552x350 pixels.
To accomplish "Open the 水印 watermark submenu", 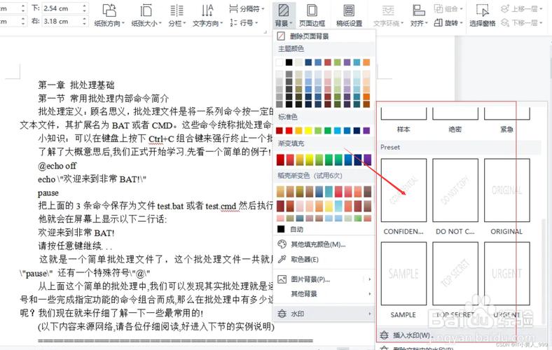I will tap(324, 314).
